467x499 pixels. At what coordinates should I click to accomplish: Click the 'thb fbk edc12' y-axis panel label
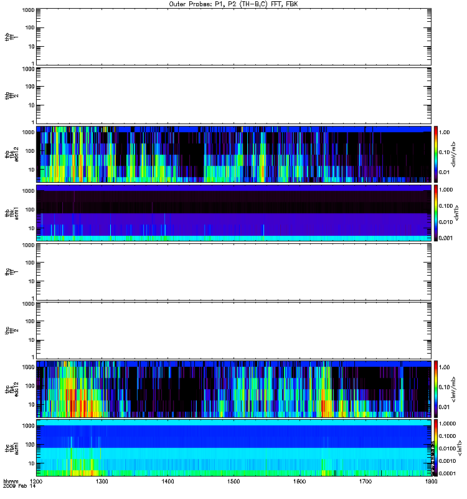tap(11, 154)
